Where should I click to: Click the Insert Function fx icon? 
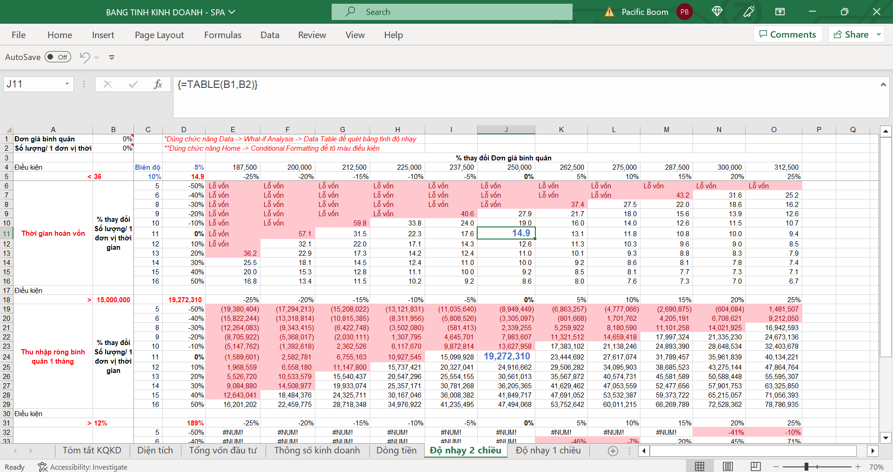point(158,84)
